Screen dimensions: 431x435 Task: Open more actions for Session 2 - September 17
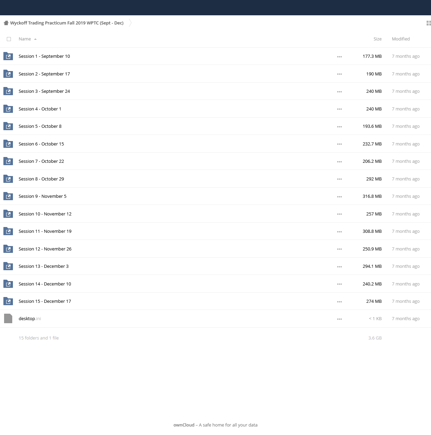pos(339,74)
